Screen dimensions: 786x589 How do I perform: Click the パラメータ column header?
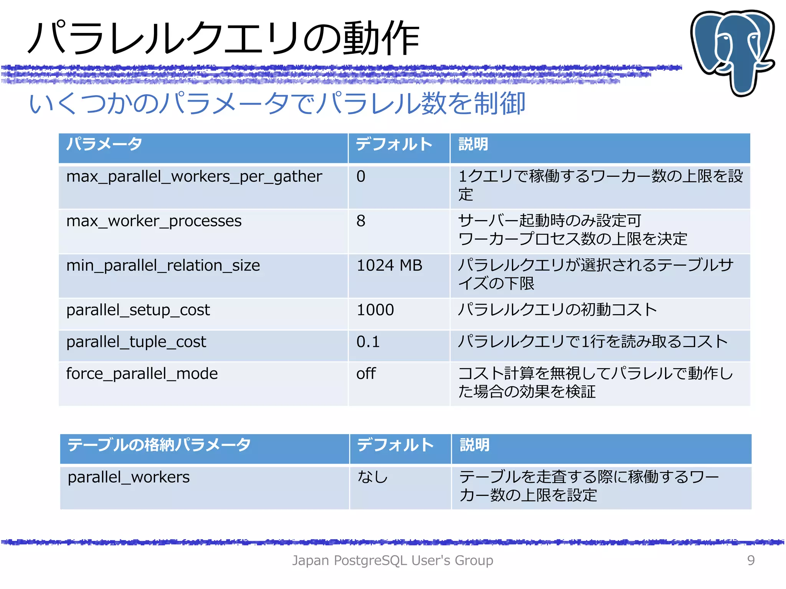203,148
